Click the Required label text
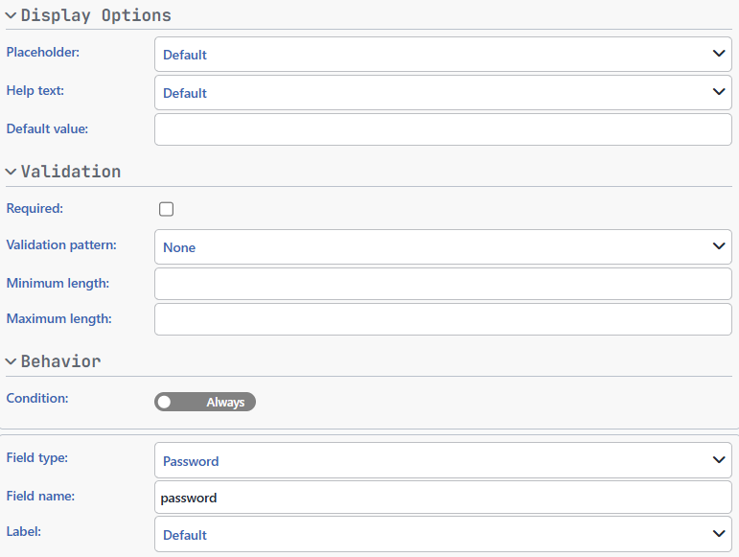This screenshot has height=557, width=739. (35, 209)
